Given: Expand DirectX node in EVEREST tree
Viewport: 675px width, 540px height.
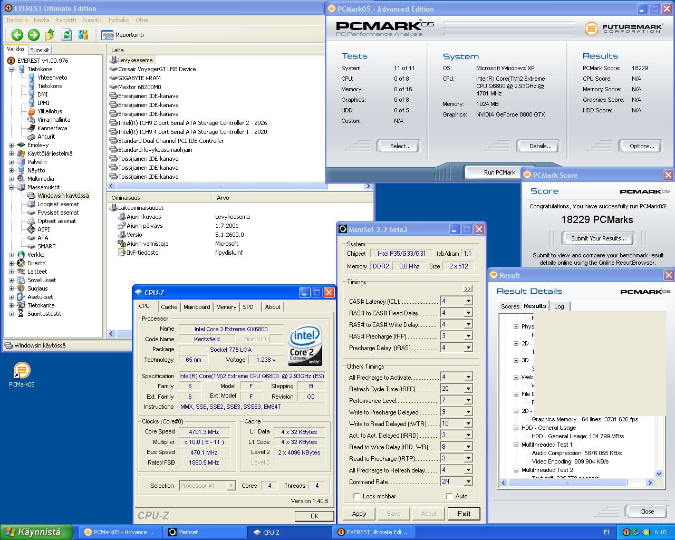Looking at the screenshot, I should pos(11,263).
